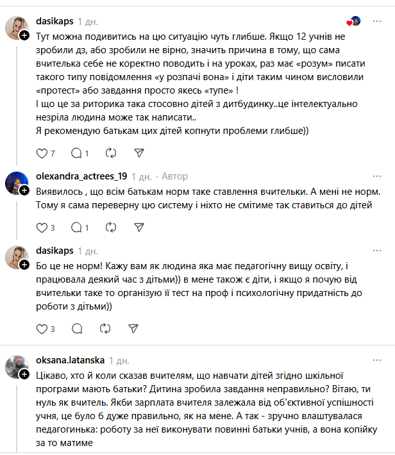Like olexandra_actrees_19's comment
395x455 pixels.
[x=42, y=227]
